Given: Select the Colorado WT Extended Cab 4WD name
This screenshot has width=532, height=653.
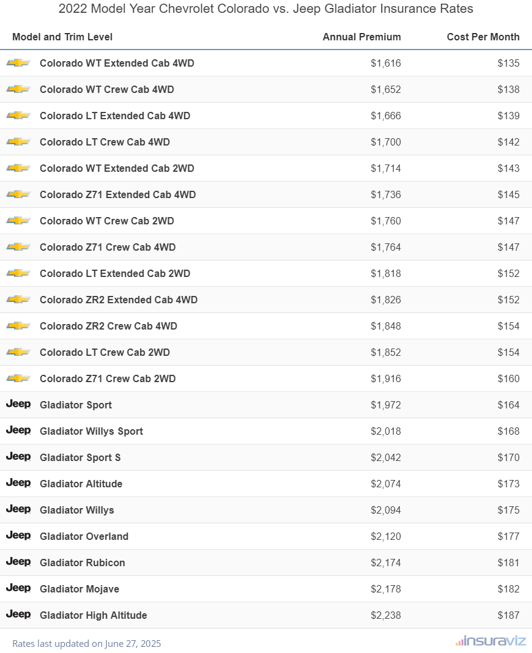Looking at the screenshot, I should click(x=117, y=64).
